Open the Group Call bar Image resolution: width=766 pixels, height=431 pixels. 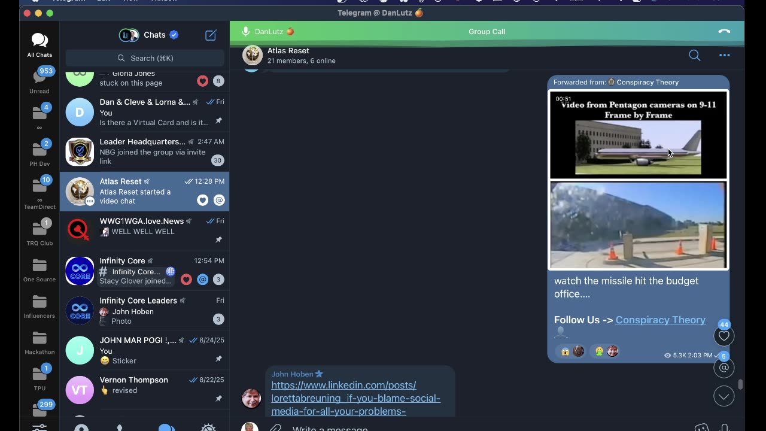(487, 32)
